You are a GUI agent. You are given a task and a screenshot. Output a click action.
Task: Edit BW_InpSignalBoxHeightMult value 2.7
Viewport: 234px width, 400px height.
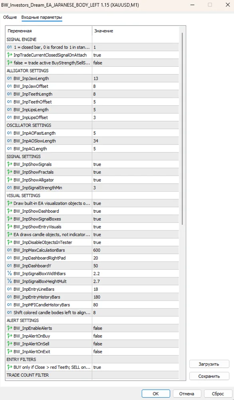point(135,281)
